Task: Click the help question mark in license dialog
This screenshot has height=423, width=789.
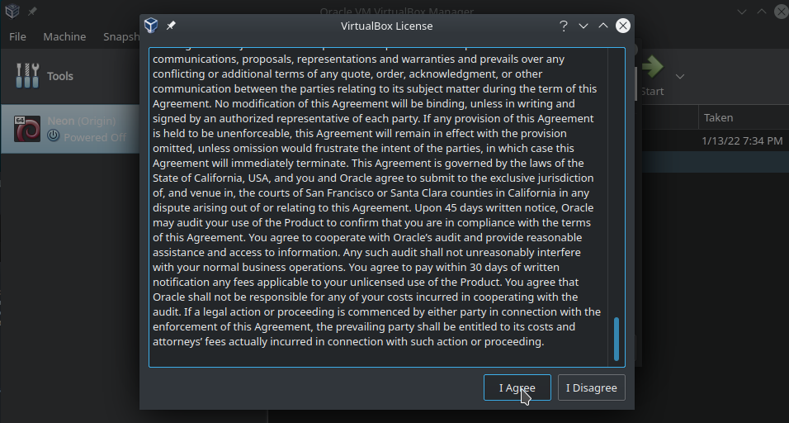Action: 563,26
